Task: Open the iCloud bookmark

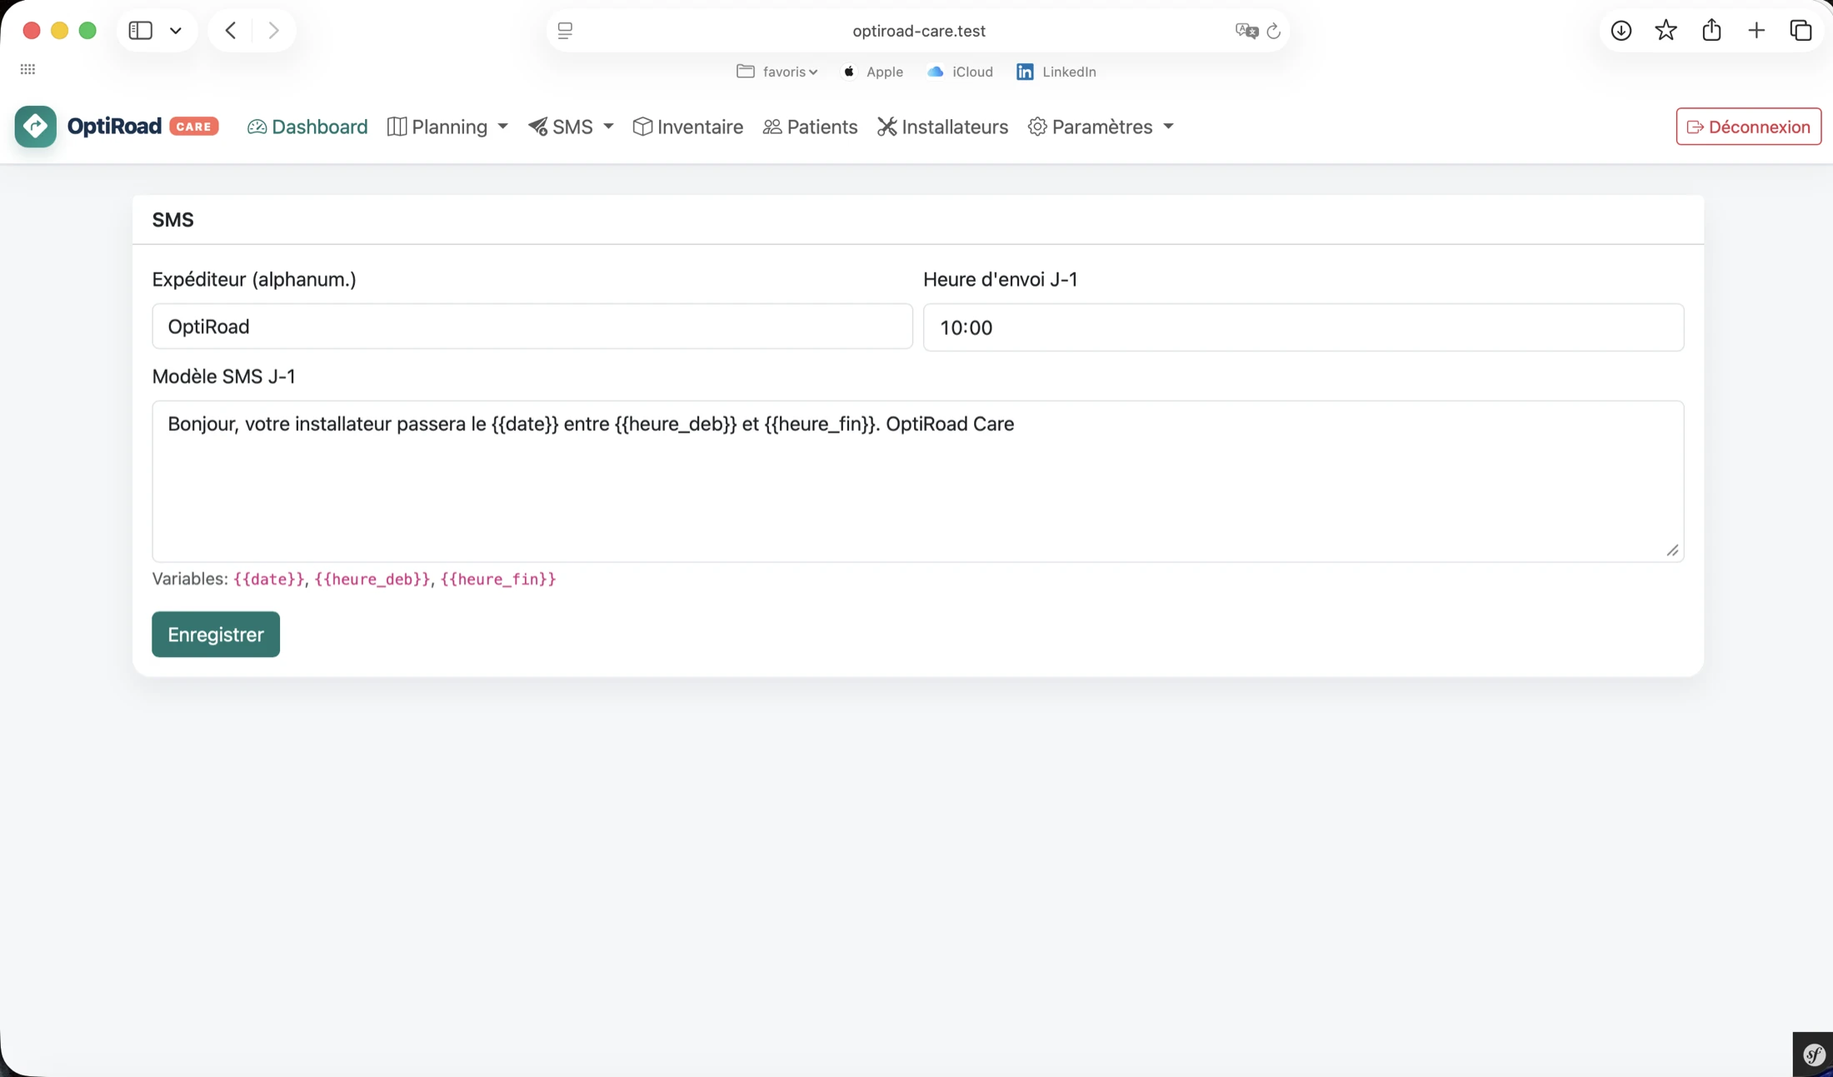Action: (960, 72)
